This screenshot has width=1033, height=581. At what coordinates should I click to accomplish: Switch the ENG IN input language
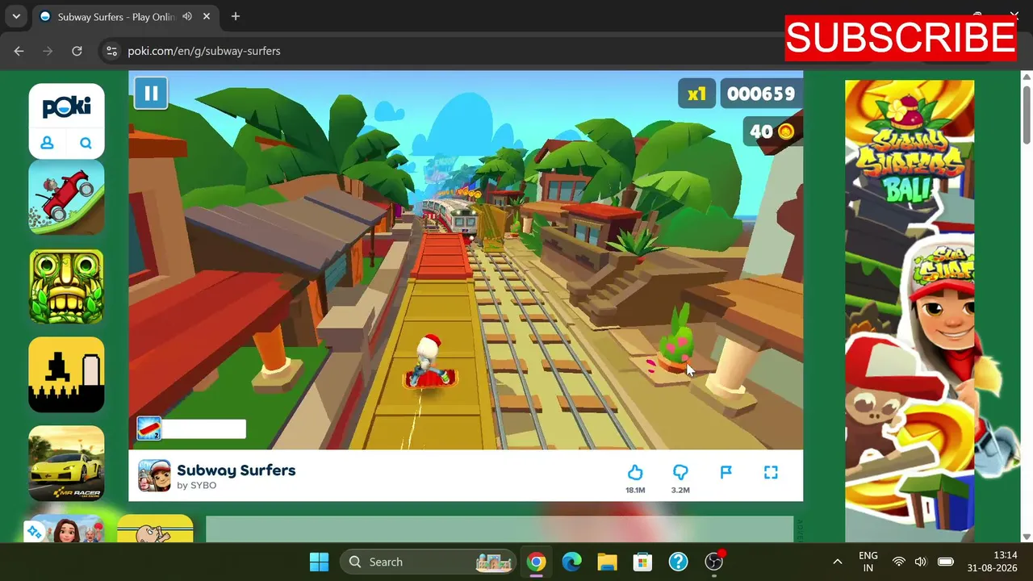868,562
